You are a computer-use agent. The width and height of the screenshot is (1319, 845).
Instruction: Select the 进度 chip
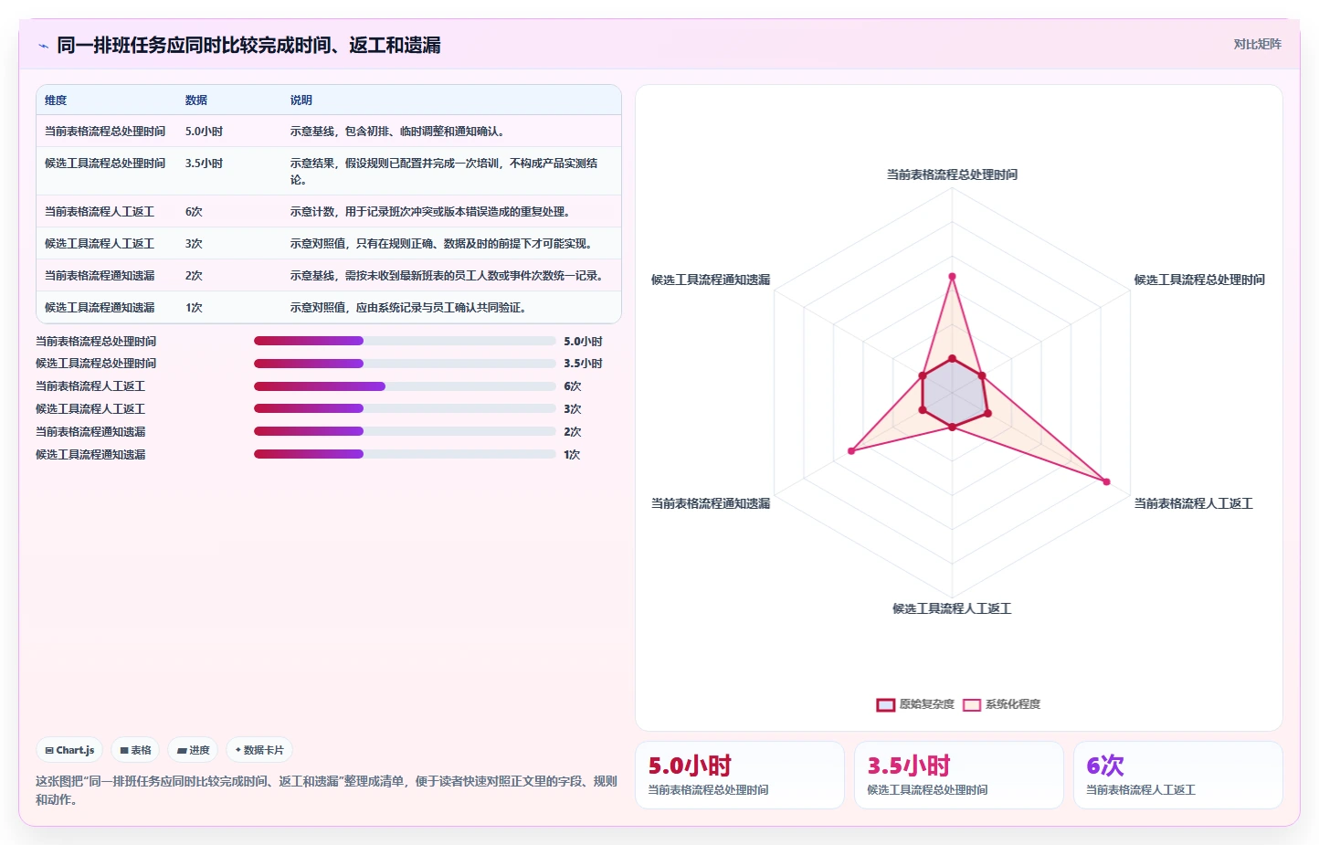[x=193, y=750]
